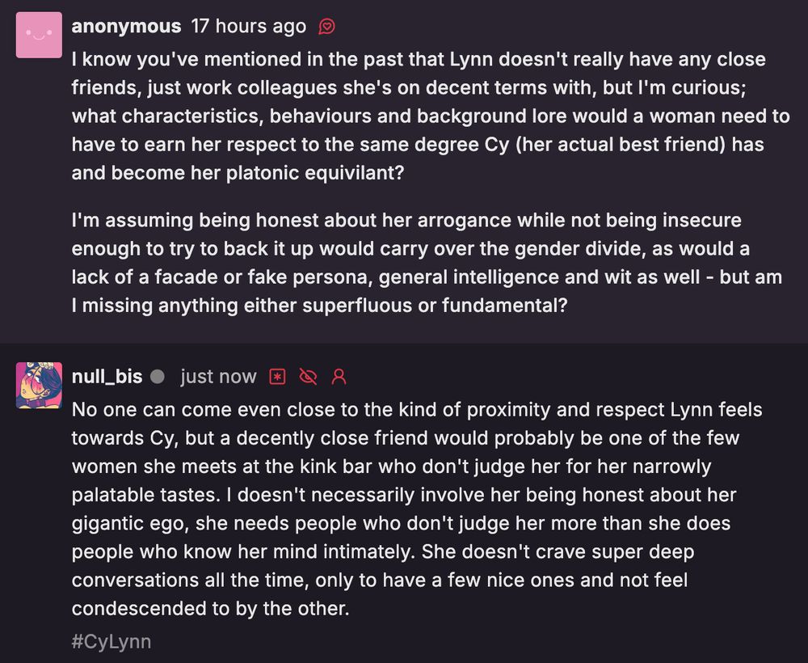
Task: Click the paragraph starting I'm assuming being honest
Action: click(x=427, y=263)
